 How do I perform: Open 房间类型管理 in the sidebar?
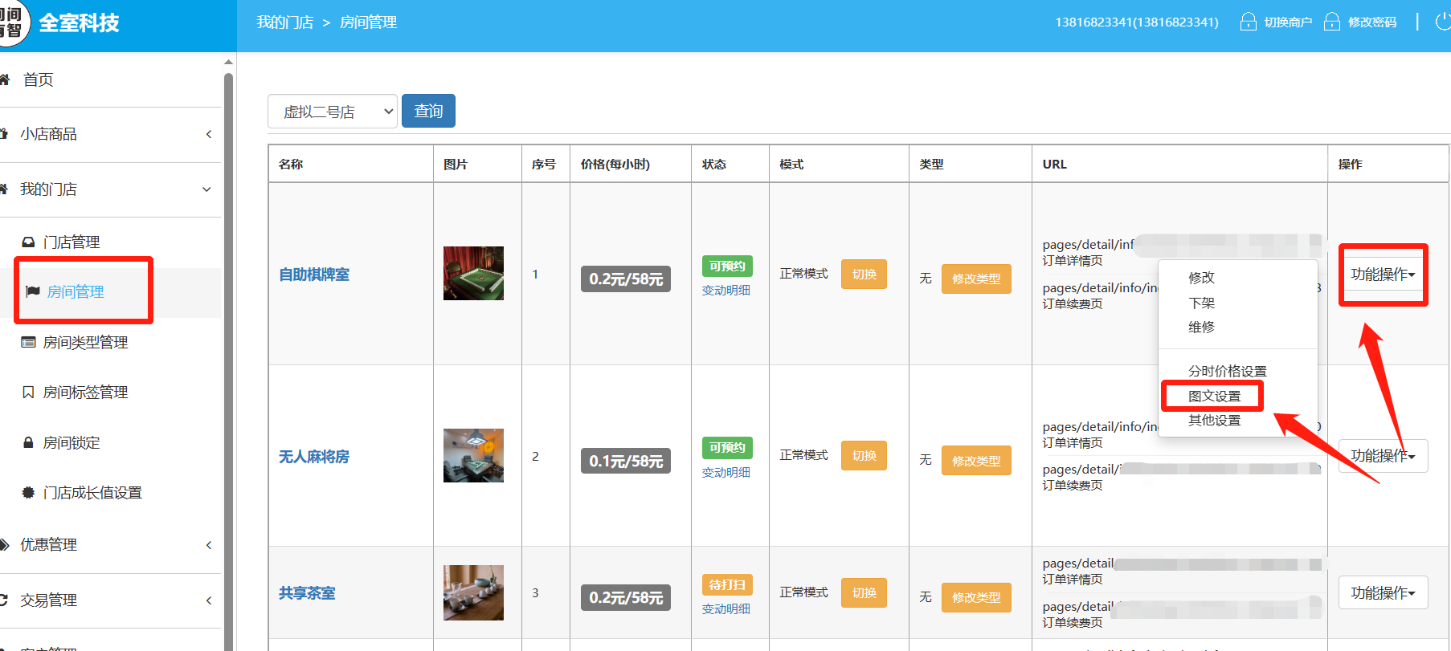click(85, 343)
